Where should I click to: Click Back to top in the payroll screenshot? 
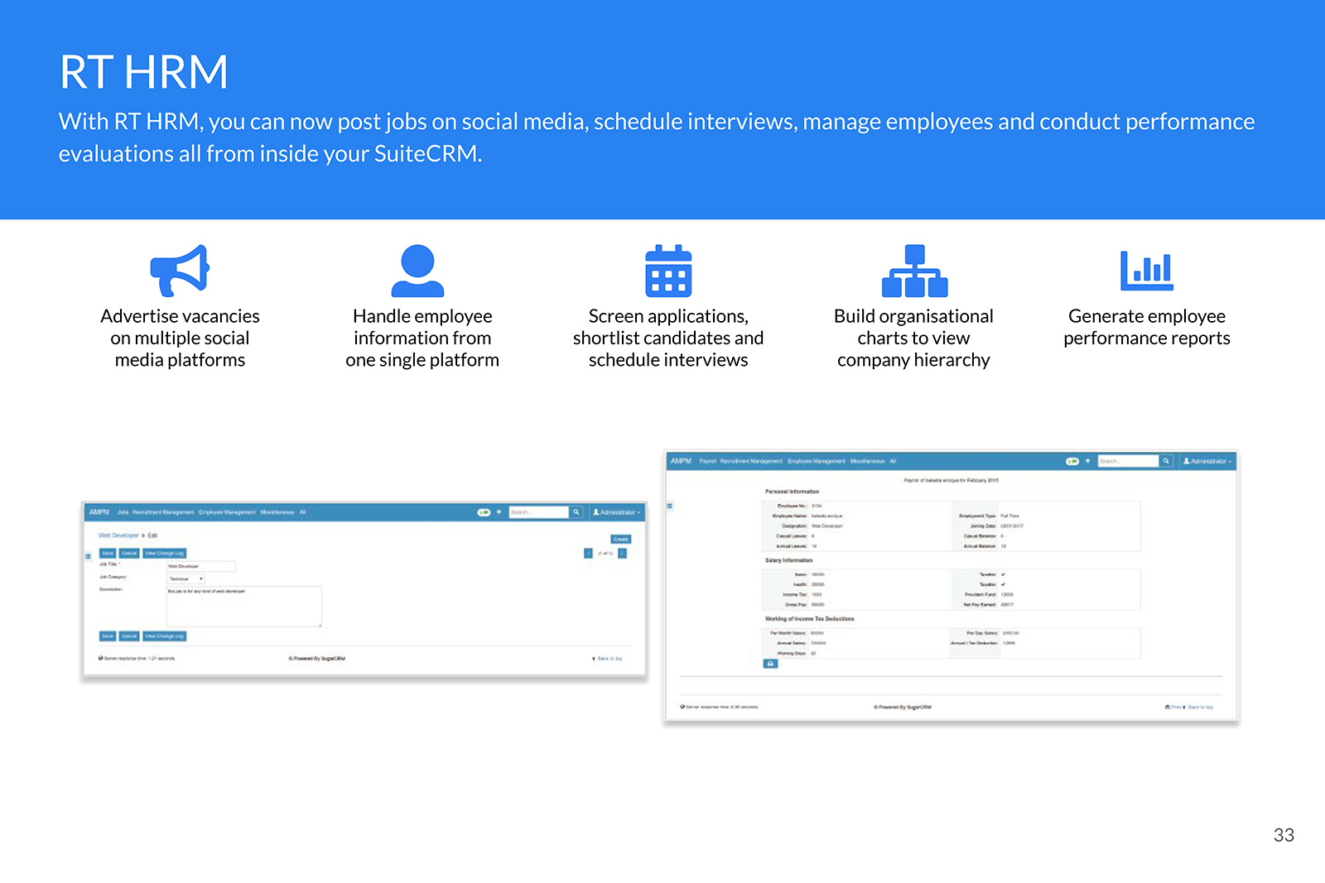[1200, 707]
